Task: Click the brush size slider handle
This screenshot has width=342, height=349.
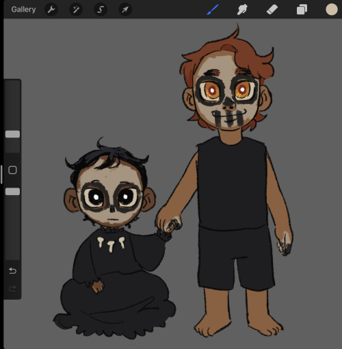Action: 12,134
